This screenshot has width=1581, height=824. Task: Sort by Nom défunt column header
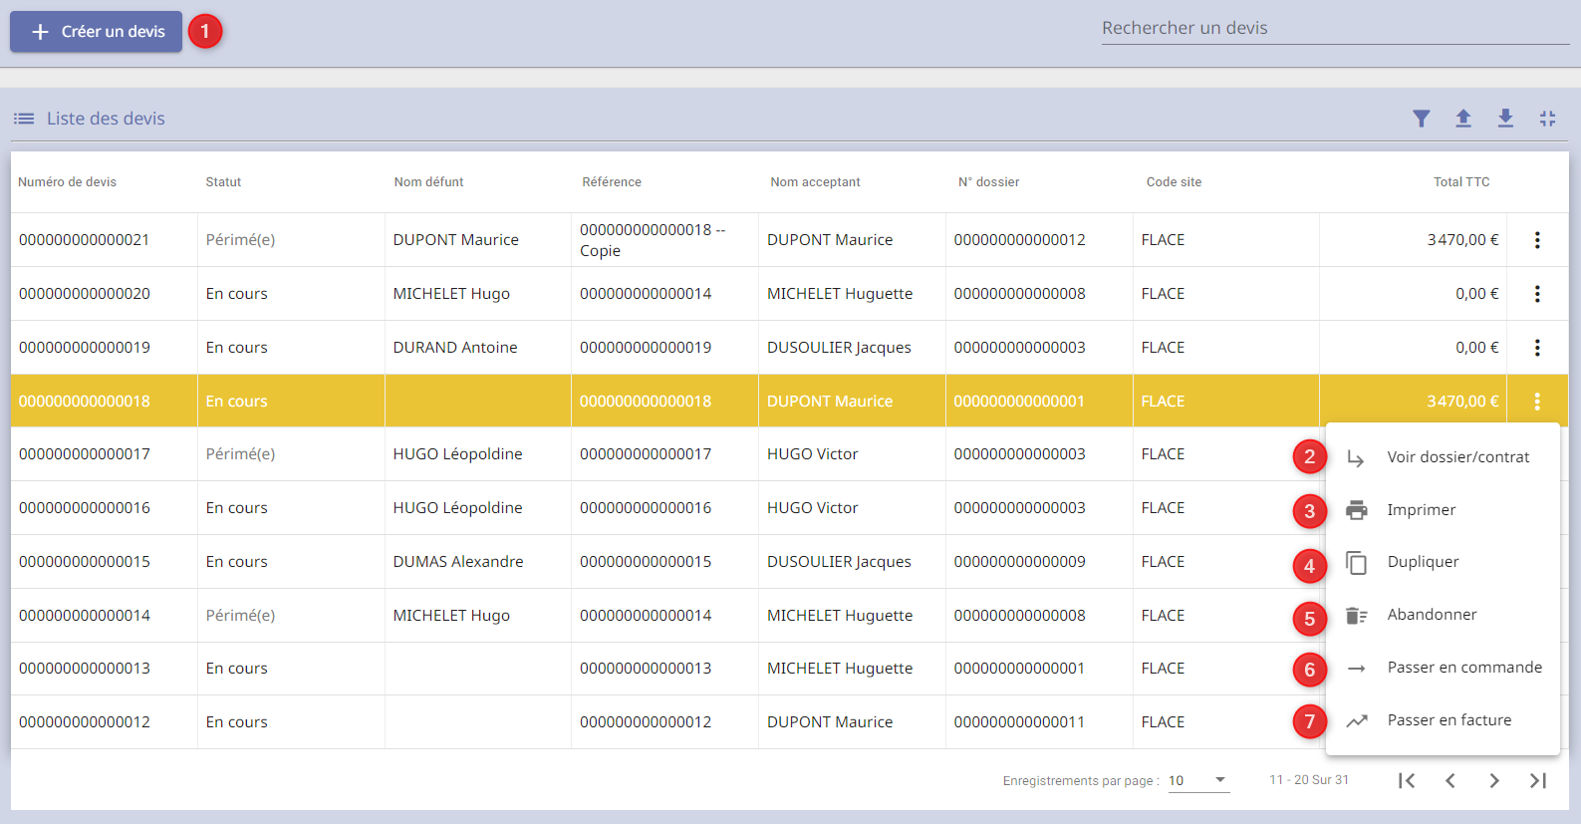pyautogui.click(x=429, y=182)
